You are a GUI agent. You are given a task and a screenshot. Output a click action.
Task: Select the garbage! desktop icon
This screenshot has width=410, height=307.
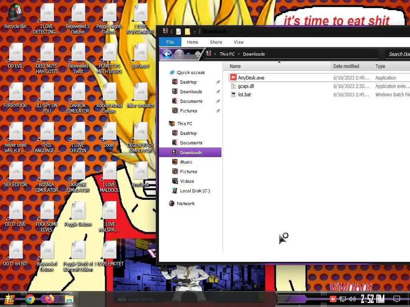[141, 56]
